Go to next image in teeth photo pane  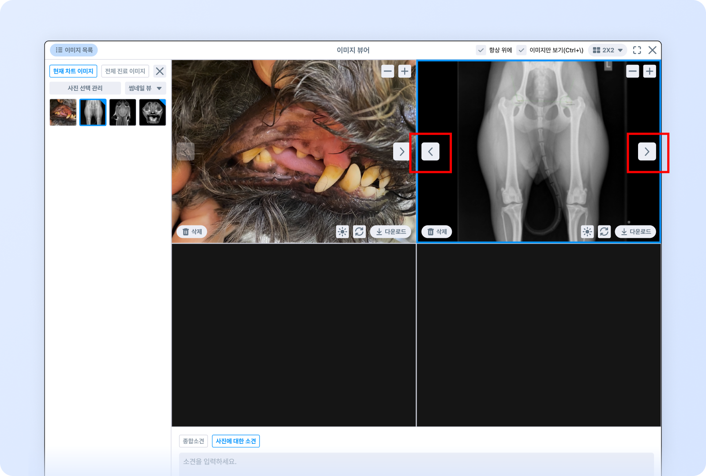pos(402,152)
